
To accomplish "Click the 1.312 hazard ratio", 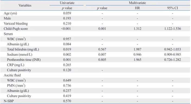I will click(x=137, y=29).
